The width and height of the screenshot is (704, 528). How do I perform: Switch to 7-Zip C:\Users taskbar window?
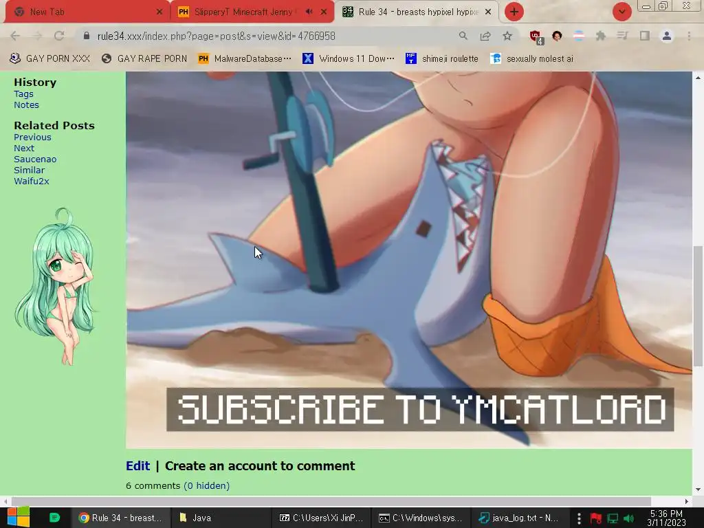pos(321,518)
